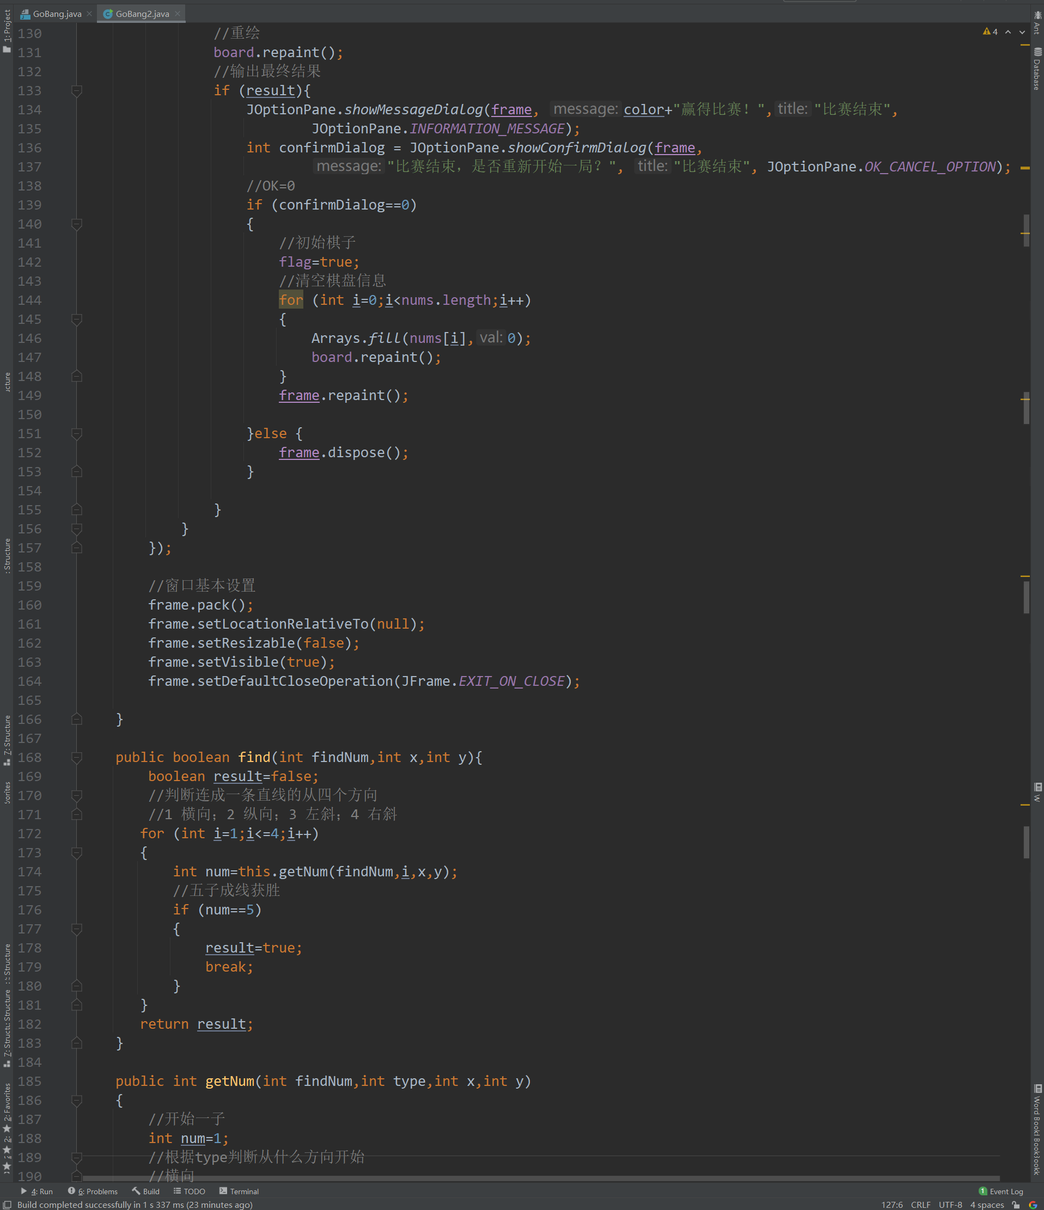The width and height of the screenshot is (1044, 1210).
Task: Click warning stripe marker at top of error stripe
Action: click(x=1025, y=45)
